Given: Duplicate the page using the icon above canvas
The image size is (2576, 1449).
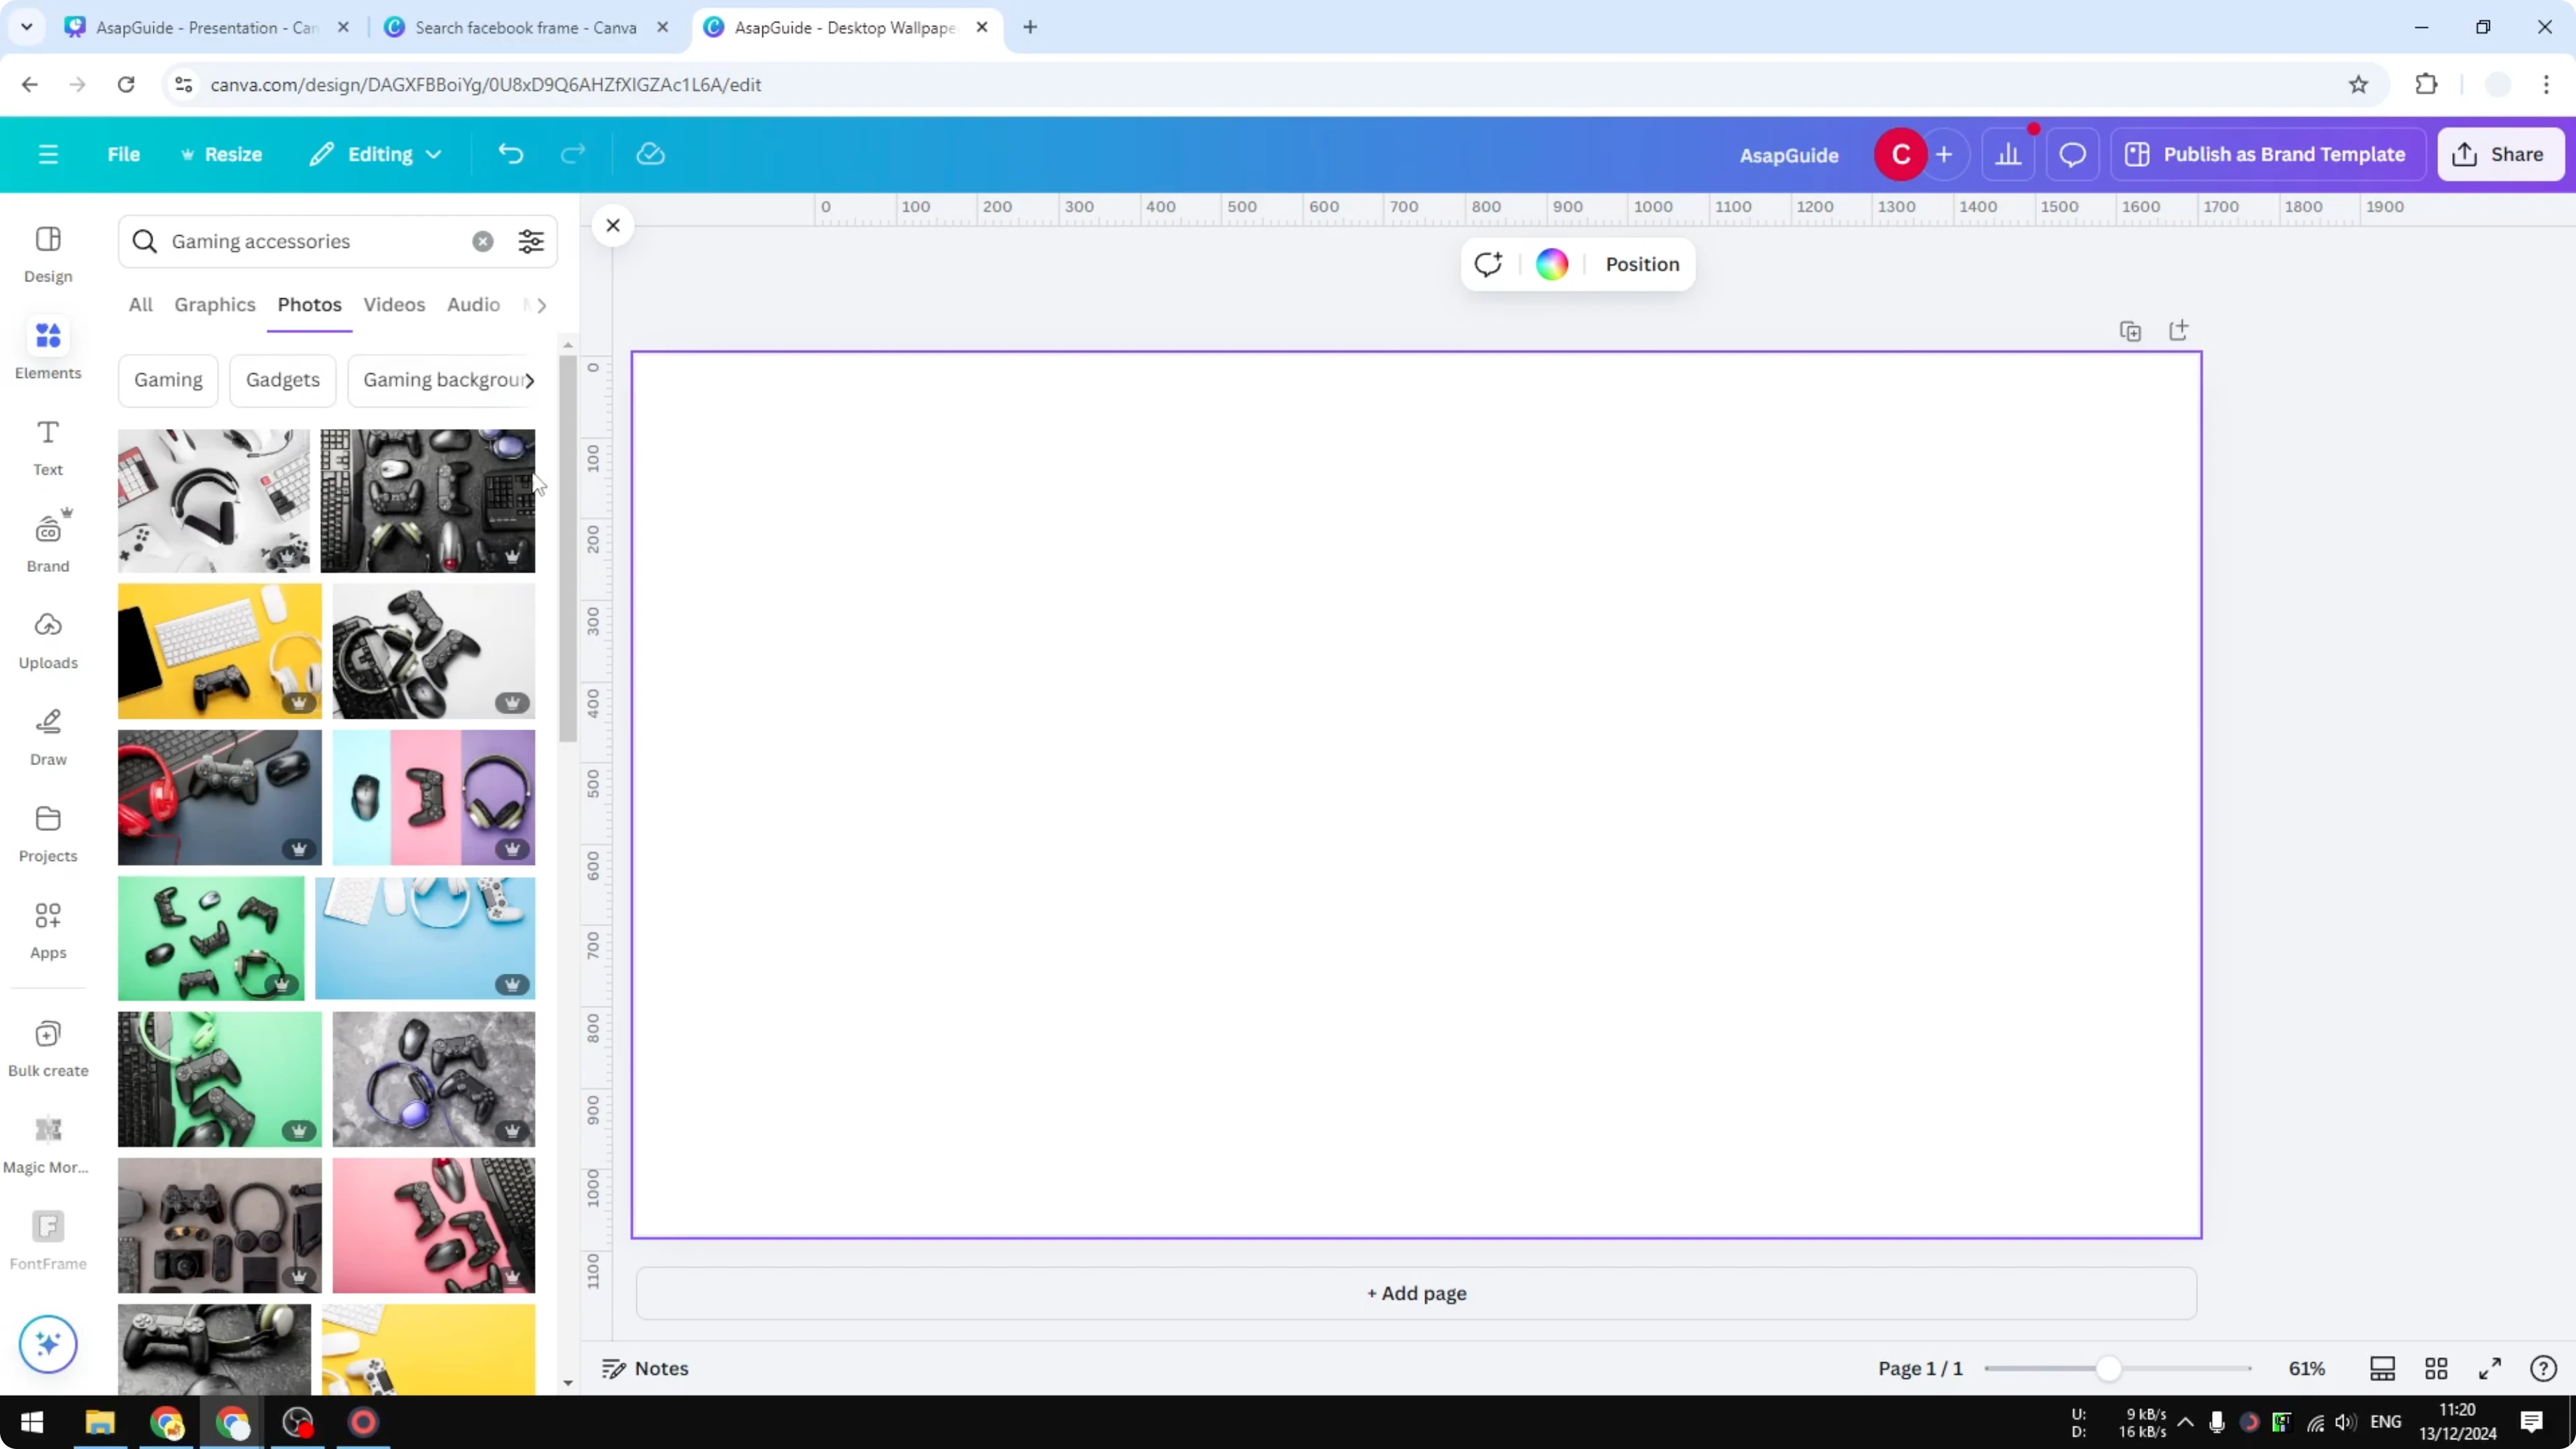Looking at the screenshot, I should point(2130,330).
